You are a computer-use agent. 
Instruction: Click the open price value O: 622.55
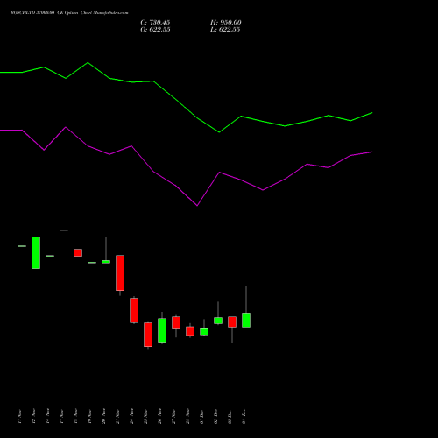point(155,30)
